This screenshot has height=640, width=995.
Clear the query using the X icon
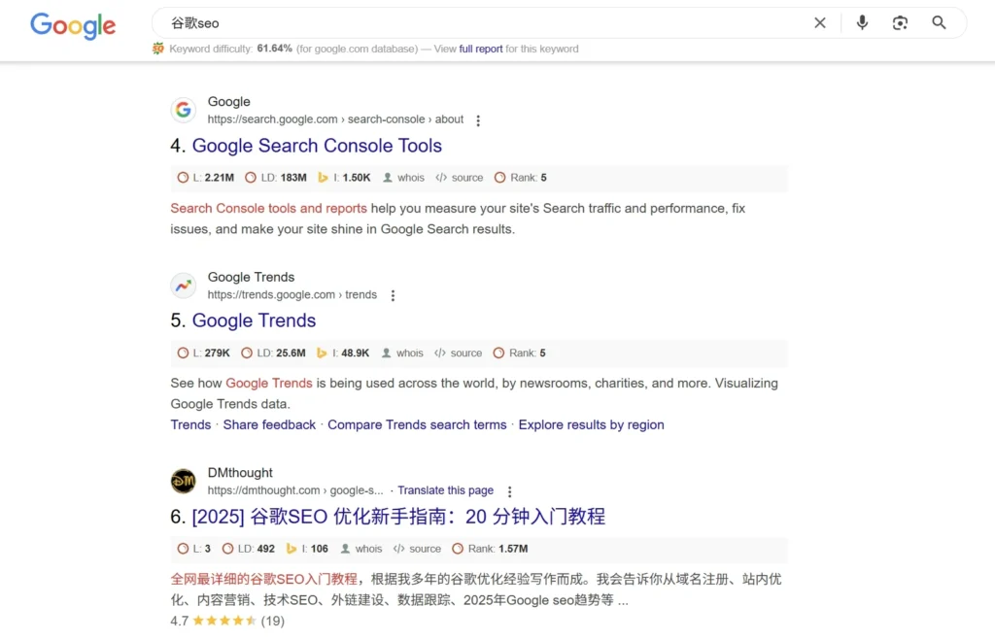click(x=819, y=22)
